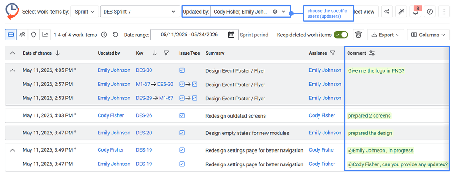This screenshot has height=174, width=454.
Task: Click 'May 11, 2026, 4:05 PM' date cell
Action: [47, 70]
